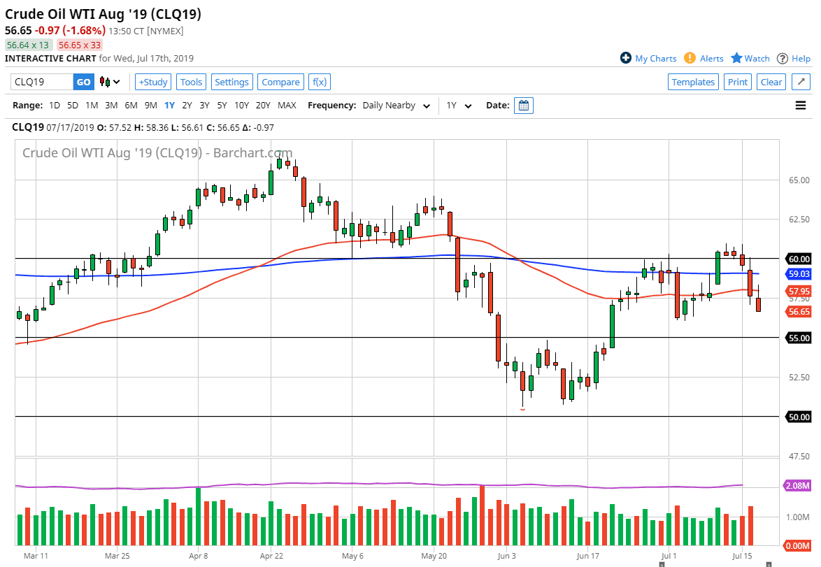Open the Templates panel

tap(693, 82)
